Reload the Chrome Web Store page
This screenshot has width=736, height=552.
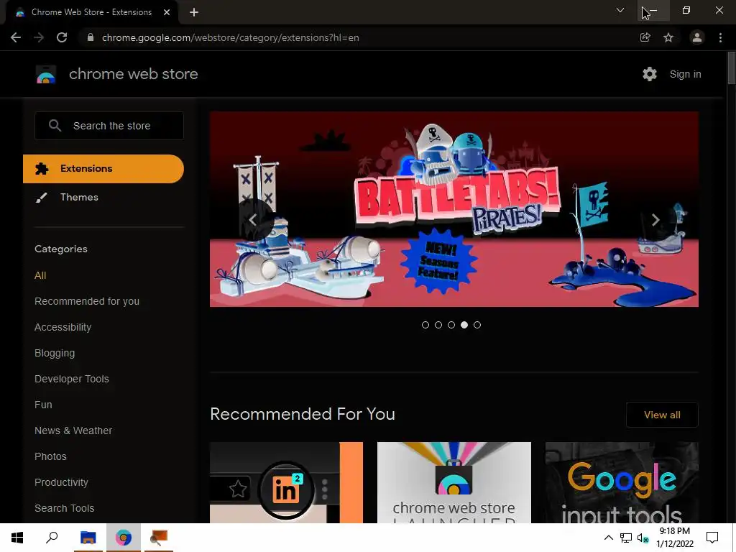tap(62, 37)
